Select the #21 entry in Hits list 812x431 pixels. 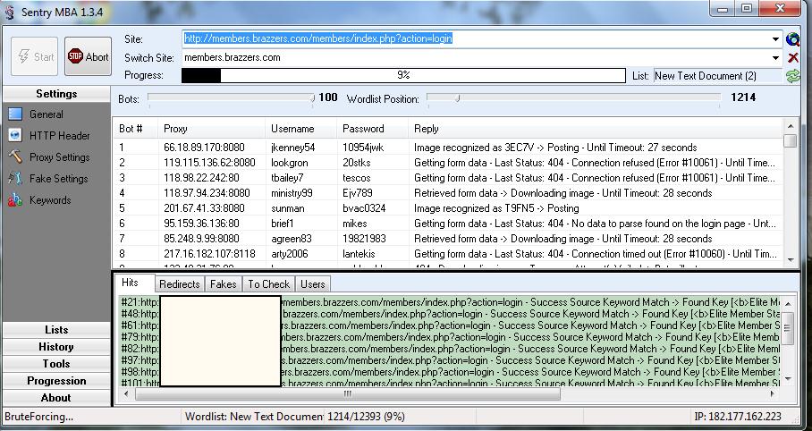(450, 302)
